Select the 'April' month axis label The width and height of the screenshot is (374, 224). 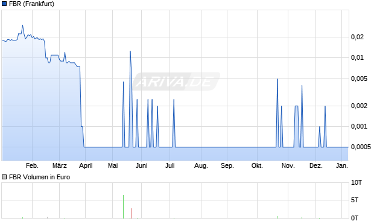click(86, 165)
